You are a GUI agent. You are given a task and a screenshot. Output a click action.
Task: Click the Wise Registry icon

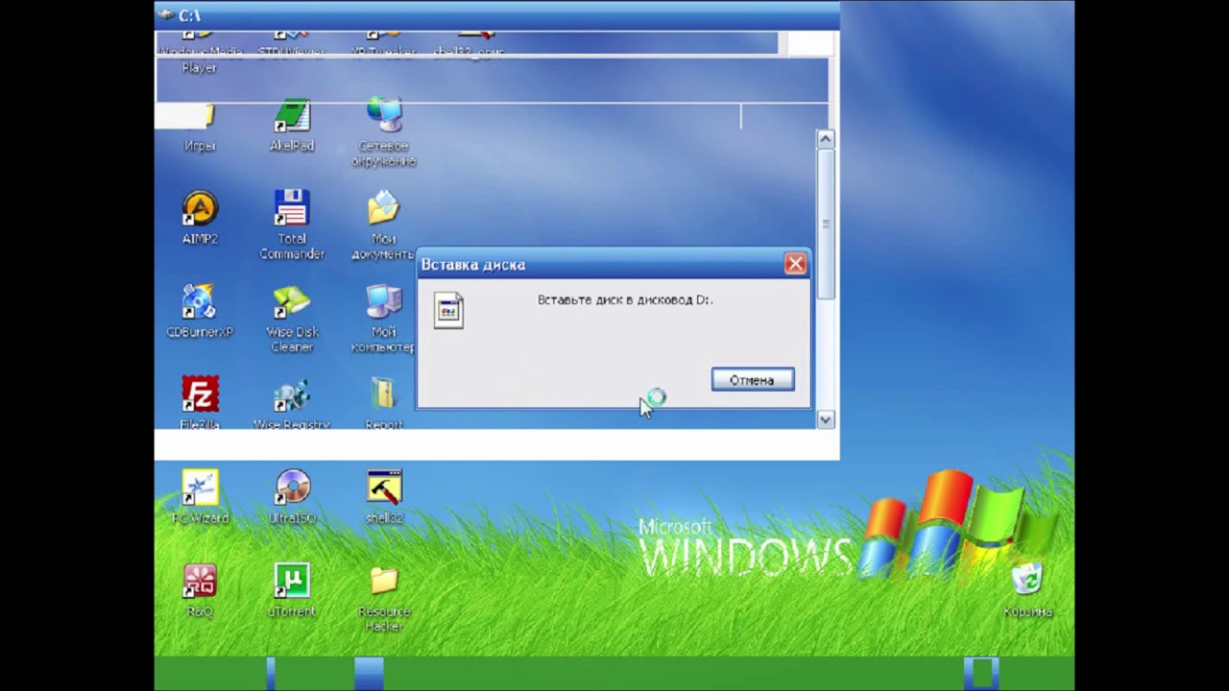click(292, 394)
